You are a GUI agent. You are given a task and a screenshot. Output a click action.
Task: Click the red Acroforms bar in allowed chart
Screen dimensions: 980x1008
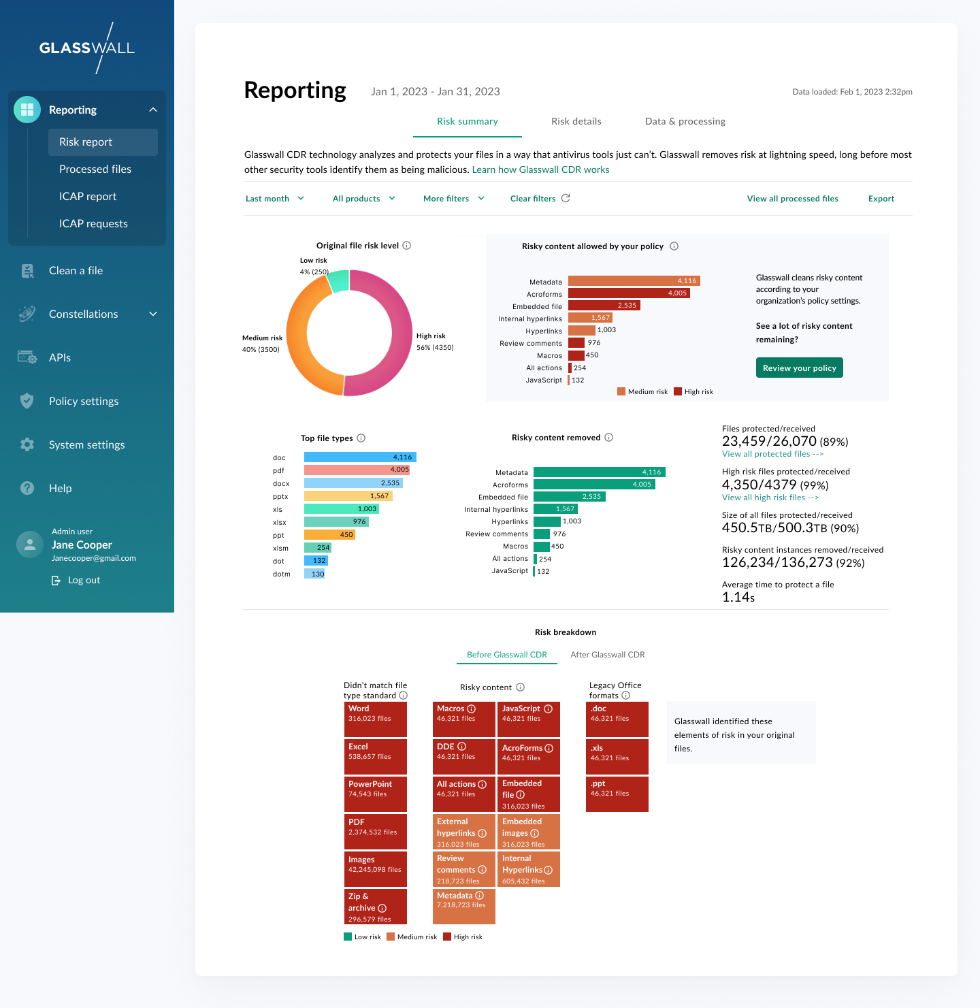(629, 293)
